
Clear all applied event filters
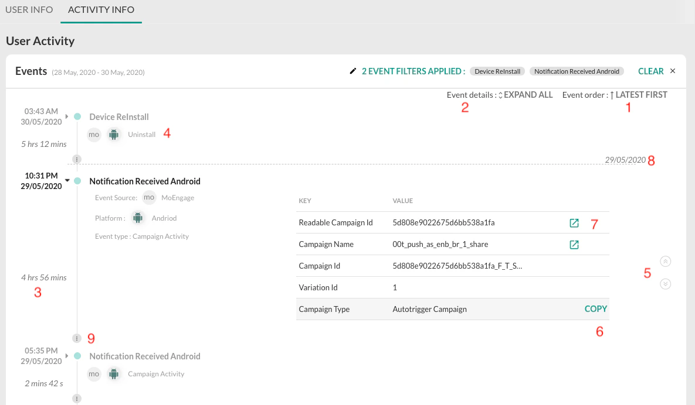(650, 71)
